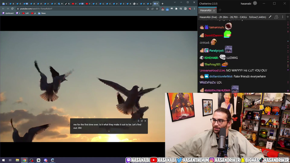Open File Explorer from taskbar

coord(17,160)
